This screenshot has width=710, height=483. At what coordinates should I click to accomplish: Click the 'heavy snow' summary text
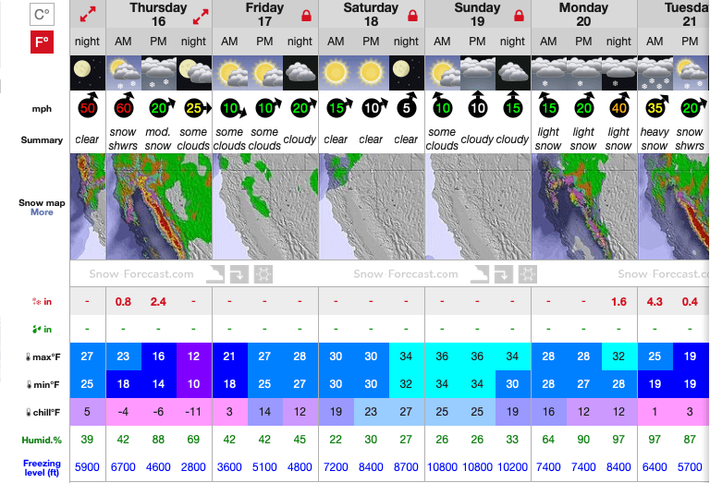pos(655,139)
